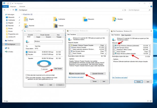Click properties icon in quick access toolbar
This screenshot has height=108, width=157.
(x=8, y=3)
